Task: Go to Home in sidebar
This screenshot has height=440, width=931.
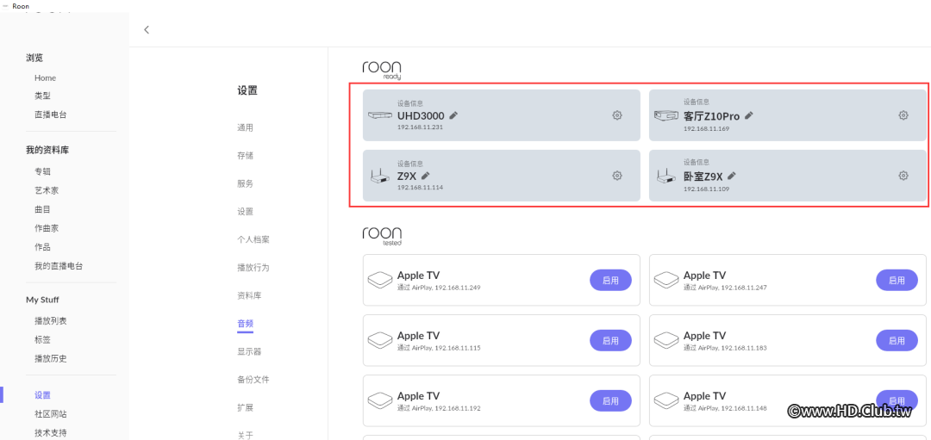Action: 45,77
